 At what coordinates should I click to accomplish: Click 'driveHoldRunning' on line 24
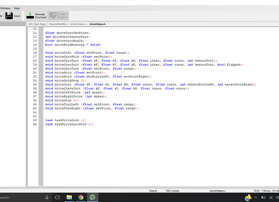[x=70, y=45]
